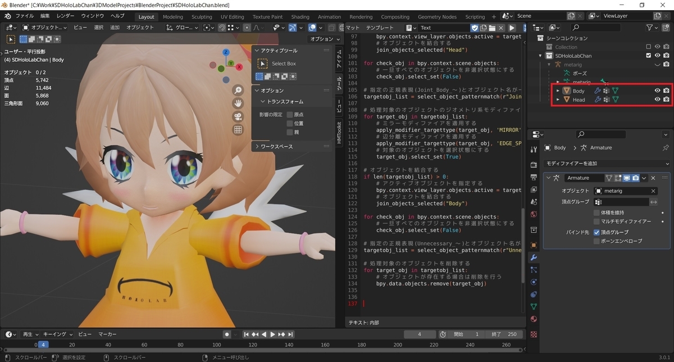Collapse the Armature modifier panel
Viewport: 674px width, 362px height.
tap(548, 178)
